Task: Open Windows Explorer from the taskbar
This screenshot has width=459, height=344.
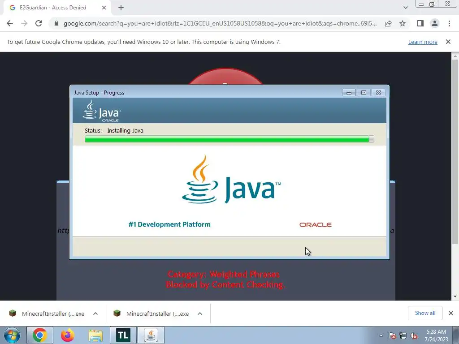Action: 95,335
